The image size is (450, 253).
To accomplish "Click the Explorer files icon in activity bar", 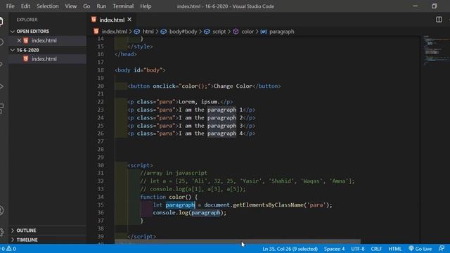I will tap(1, 21).
